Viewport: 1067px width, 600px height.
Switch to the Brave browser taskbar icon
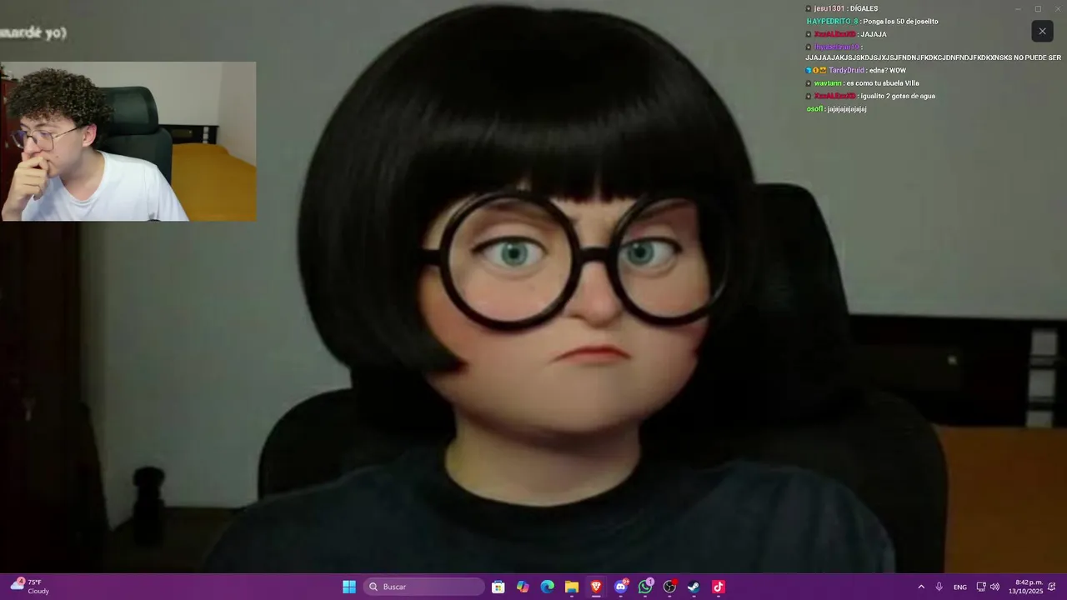point(596,587)
